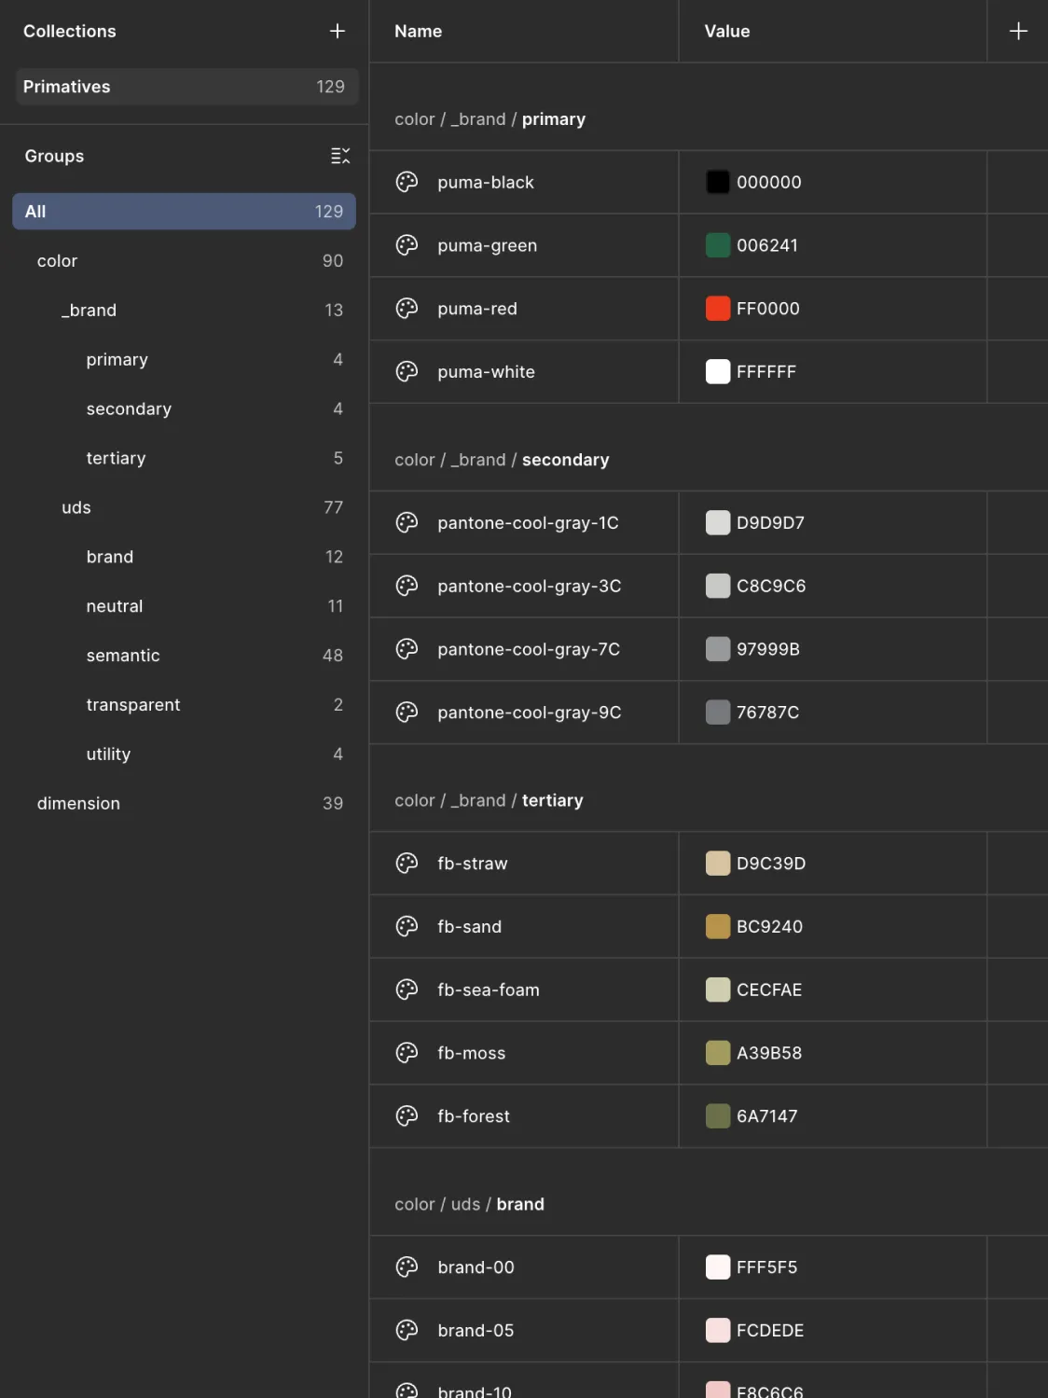
Task: Click the add collection plus icon
Action: click(338, 31)
